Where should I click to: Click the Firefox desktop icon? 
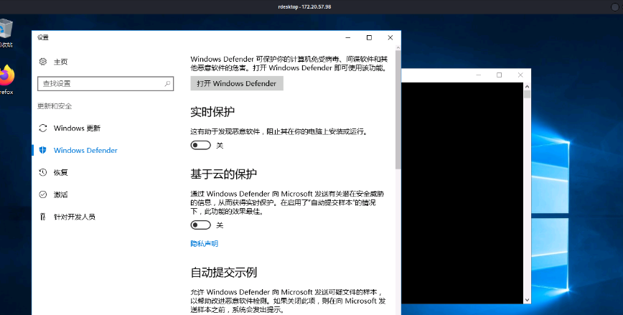coord(6,75)
